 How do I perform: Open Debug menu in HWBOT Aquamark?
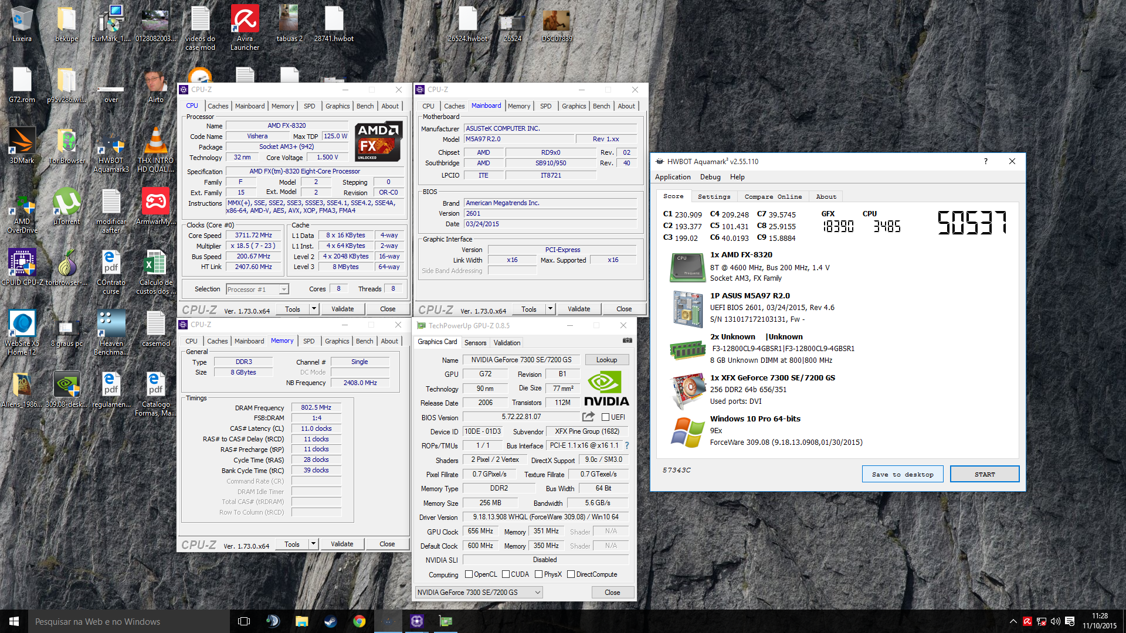(x=710, y=177)
